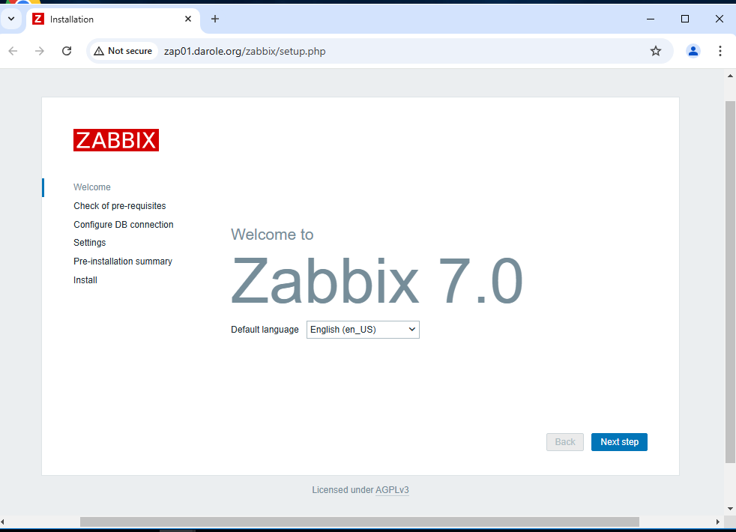
Task: Click the scroll down arrow
Action: click(x=730, y=509)
